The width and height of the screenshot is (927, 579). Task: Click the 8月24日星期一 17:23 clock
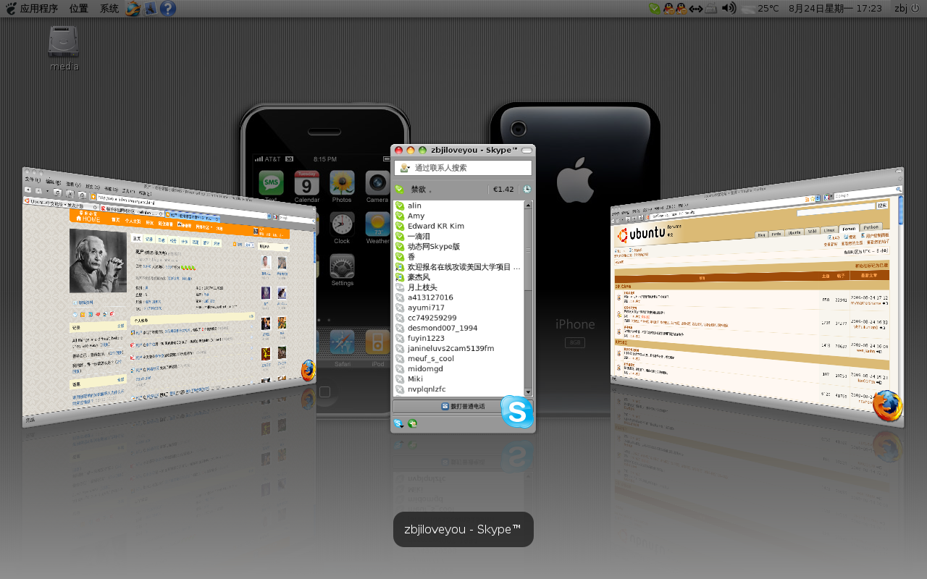(835, 9)
